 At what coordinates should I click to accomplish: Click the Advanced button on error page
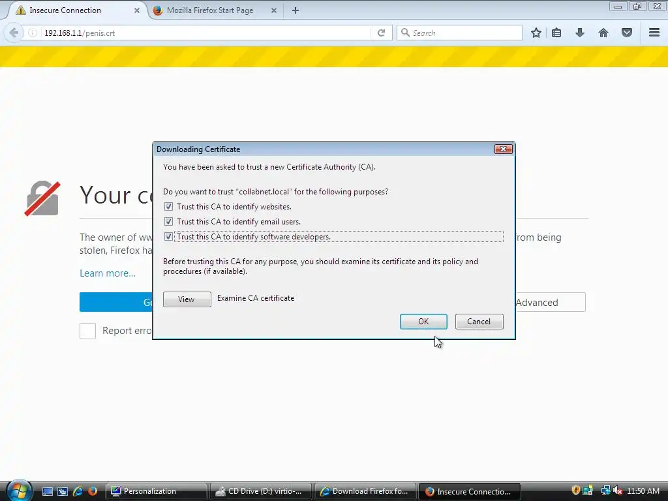(x=549, y=303)
